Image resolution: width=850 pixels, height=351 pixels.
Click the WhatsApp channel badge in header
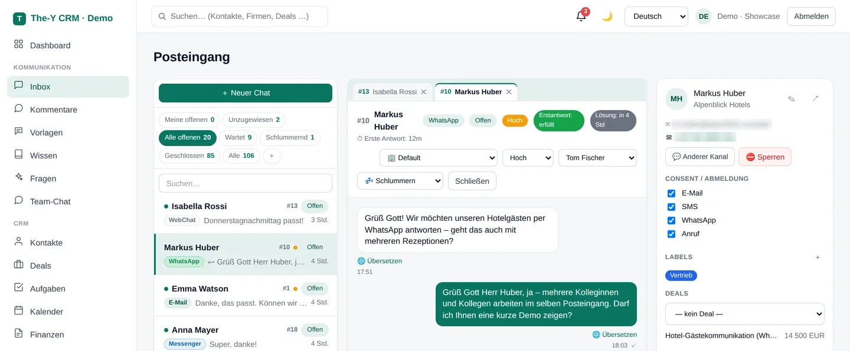443,121
